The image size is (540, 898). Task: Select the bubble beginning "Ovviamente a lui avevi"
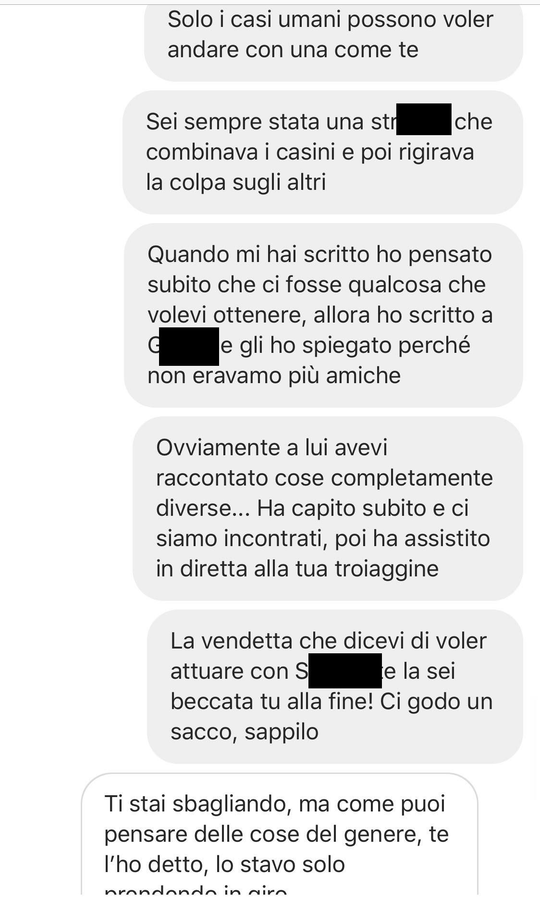coord(328,508)
